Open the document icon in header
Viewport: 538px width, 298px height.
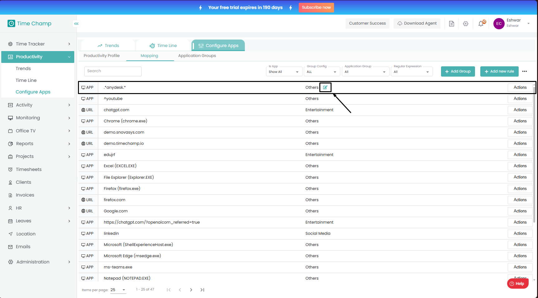451,24
